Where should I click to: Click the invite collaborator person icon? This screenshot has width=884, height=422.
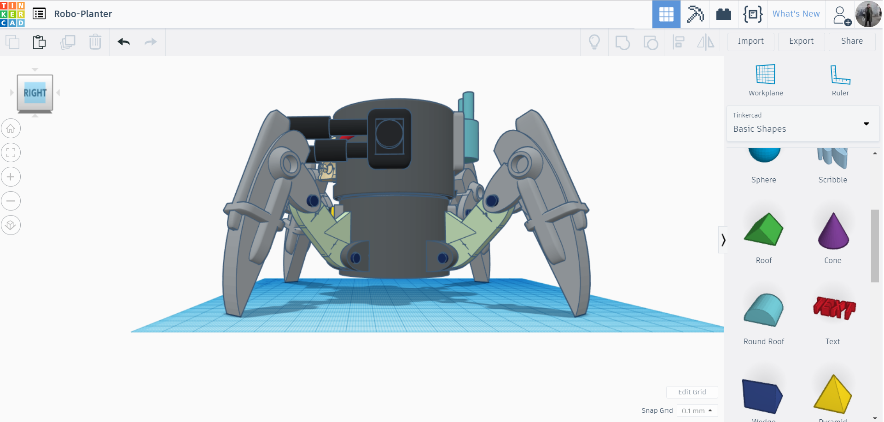point(842,15)
